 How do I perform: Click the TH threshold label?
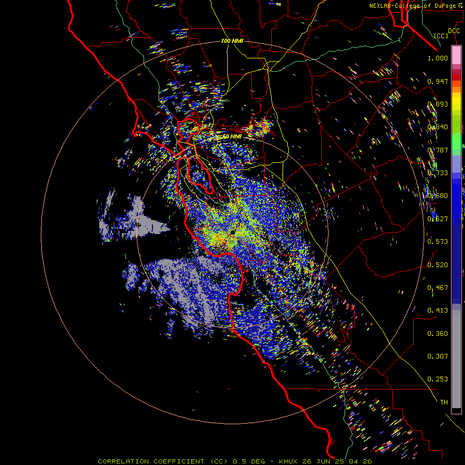(444, 402)
